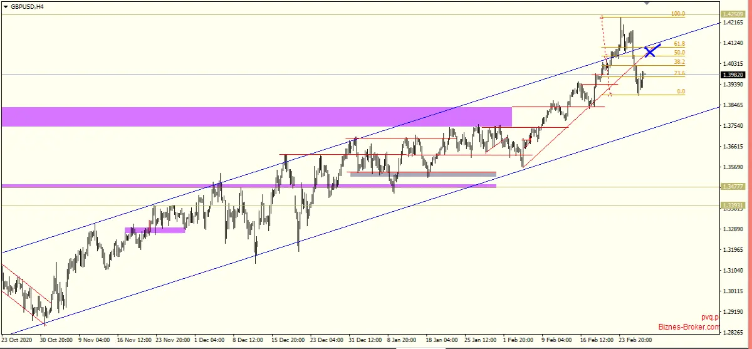Image resolution: width=752 pixels, height=349 pixels.
Task: Click the Fibonacci 61.8 level label
Action: (679, 44)
